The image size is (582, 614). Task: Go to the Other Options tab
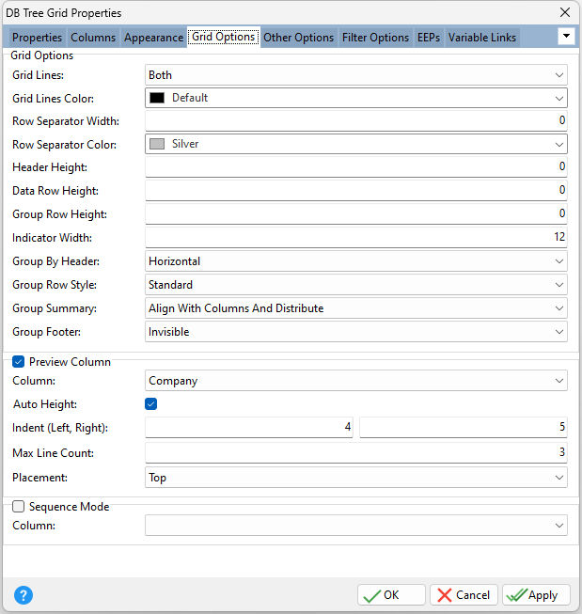pos(298,38)
